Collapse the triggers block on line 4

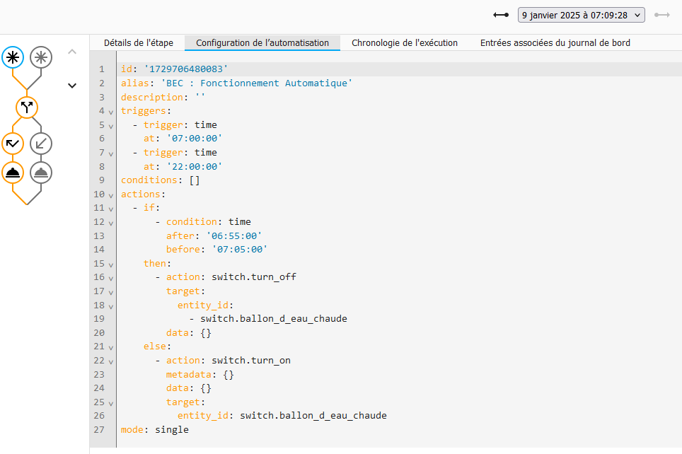click(x=111, y=112)
